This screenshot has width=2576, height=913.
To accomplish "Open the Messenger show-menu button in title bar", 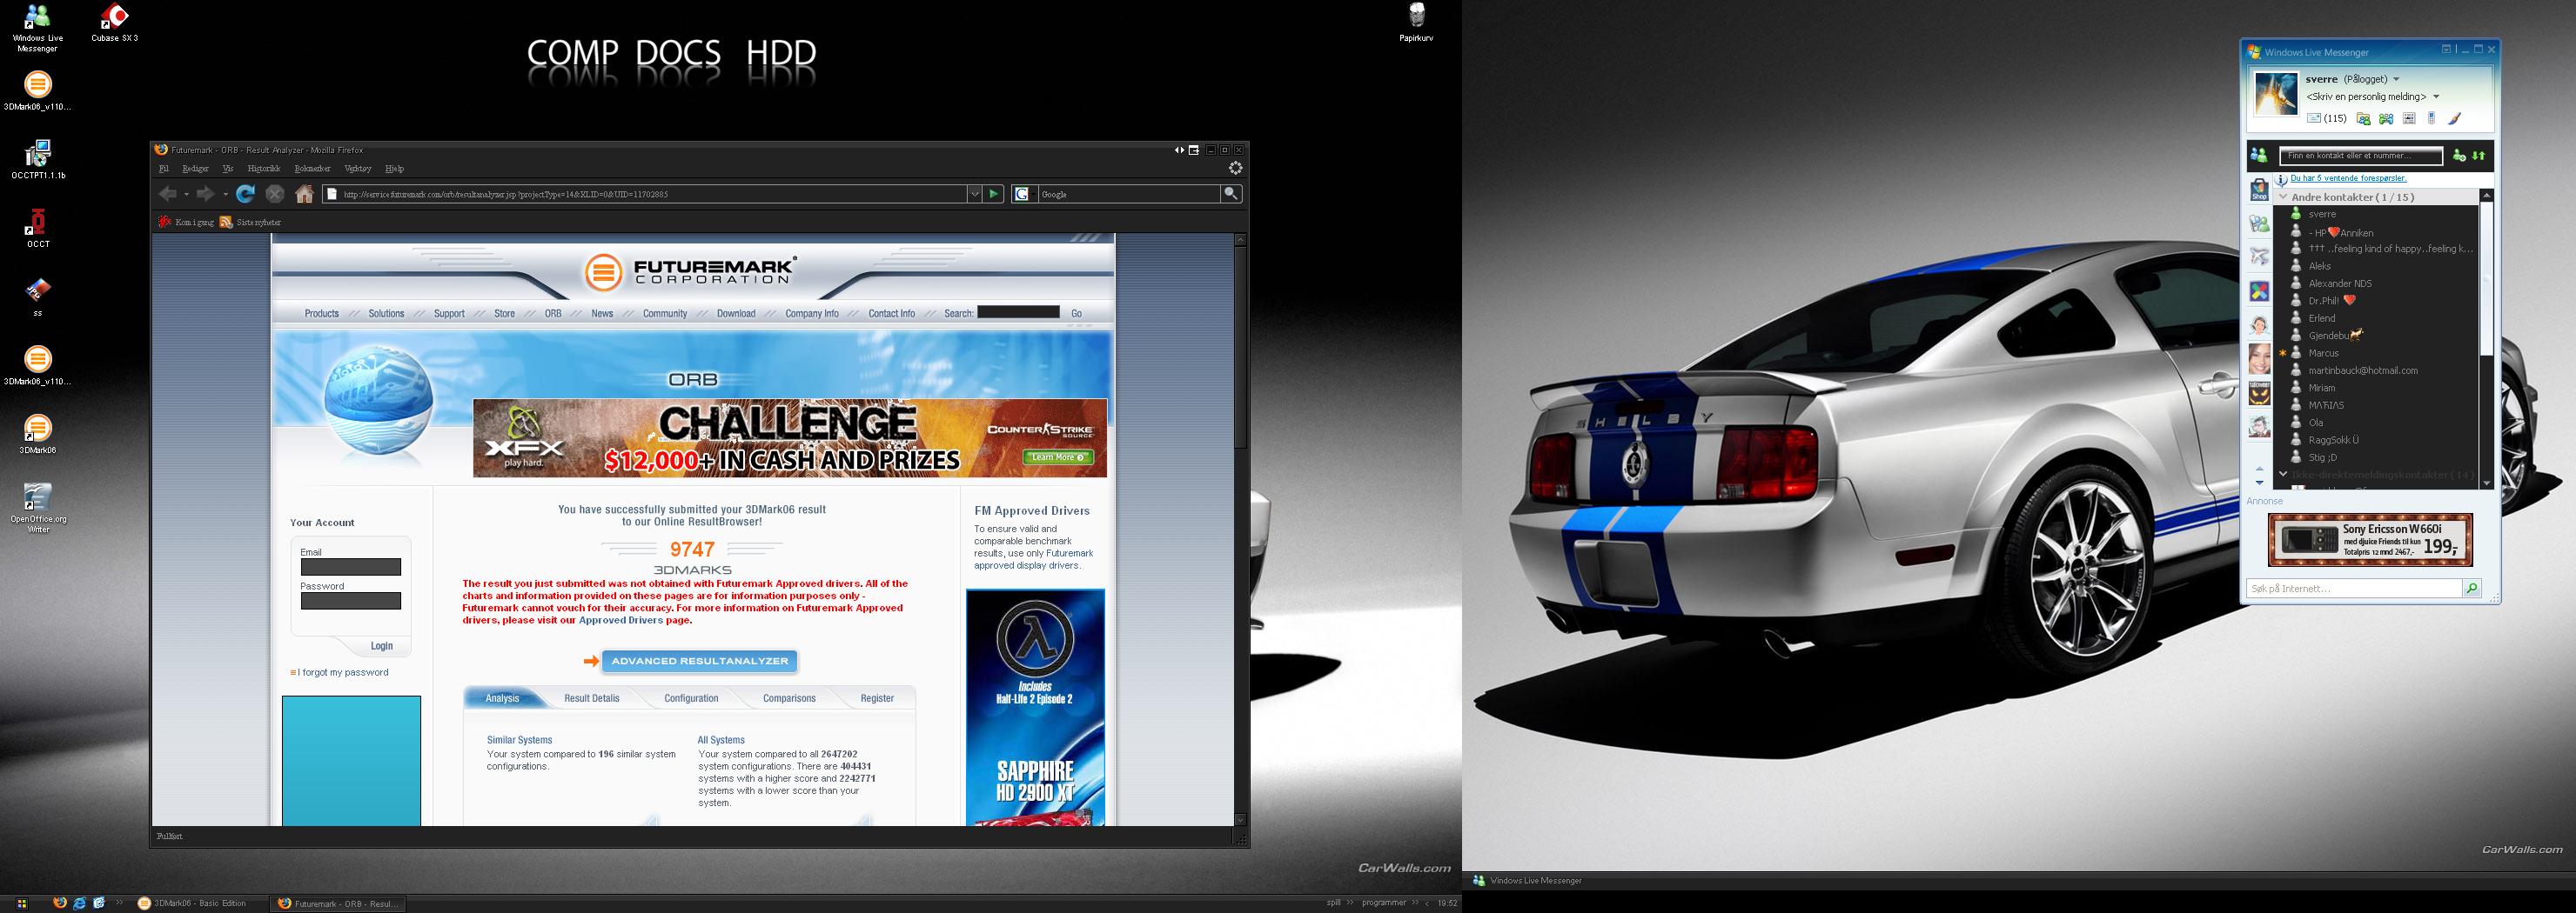I will (2446, 49).
